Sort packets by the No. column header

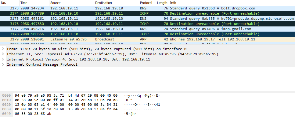pyautogui.click(x=9, y=3)
